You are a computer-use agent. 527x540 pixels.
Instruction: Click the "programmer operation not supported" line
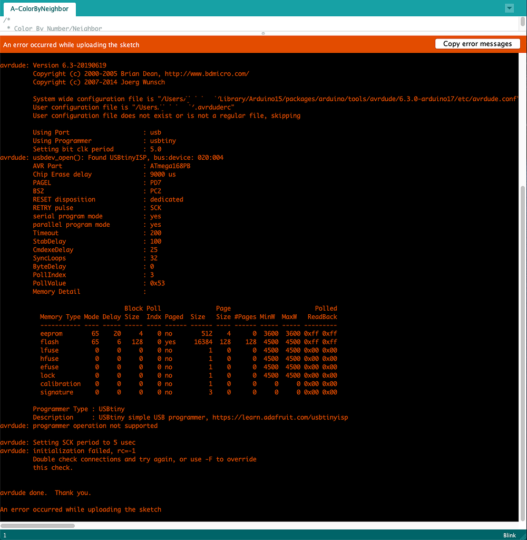click(95, 426)
